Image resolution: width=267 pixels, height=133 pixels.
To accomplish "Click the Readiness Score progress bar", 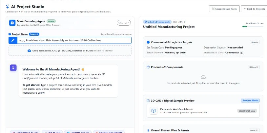I will pyautogui.click(x=253, y=26).
